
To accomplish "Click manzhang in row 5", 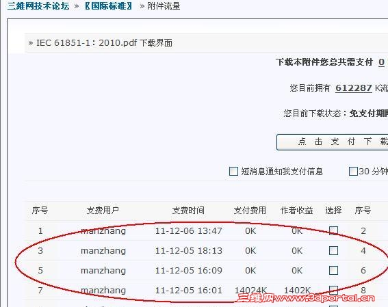I will point(103,270).
